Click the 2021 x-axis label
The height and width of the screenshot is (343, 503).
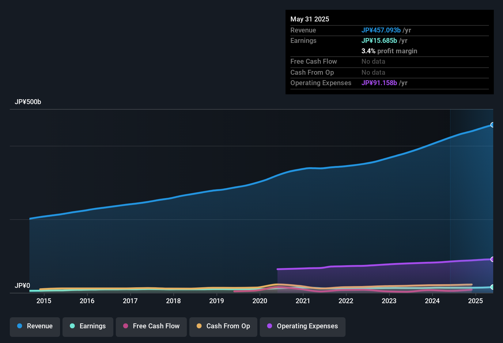(303, 301)
